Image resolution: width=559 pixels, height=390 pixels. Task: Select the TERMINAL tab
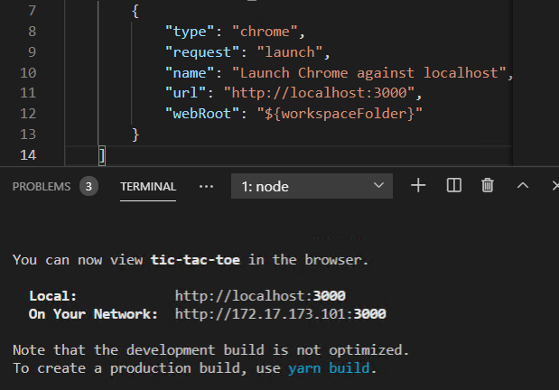click(x=148, y=187)
